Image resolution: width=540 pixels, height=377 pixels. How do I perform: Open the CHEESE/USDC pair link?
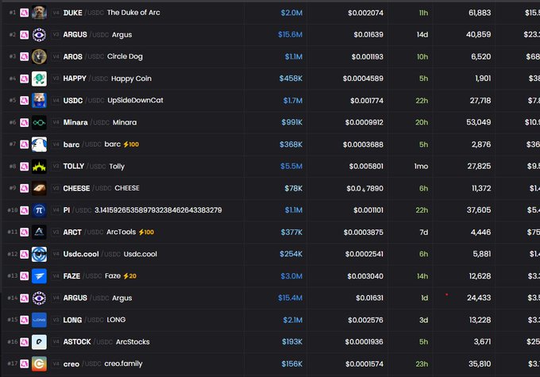pyautogui.click(x=87, y=188)
